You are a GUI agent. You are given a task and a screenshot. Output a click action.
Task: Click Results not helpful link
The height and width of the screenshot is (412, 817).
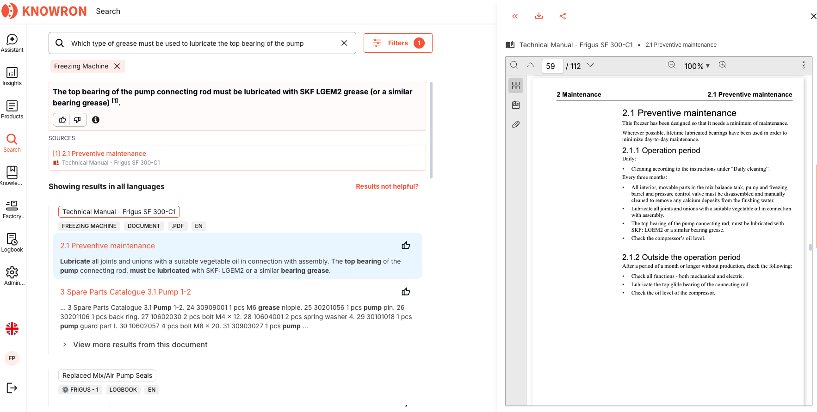[x=387, y=186]
